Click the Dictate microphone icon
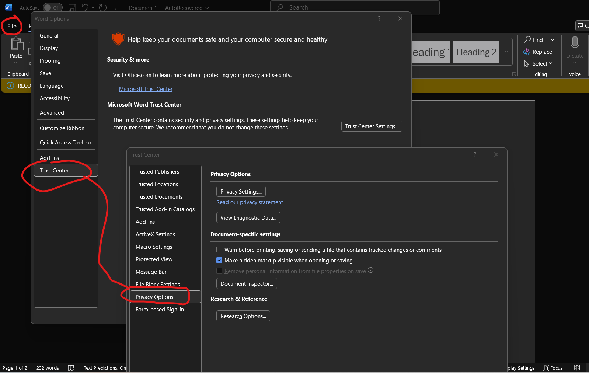This screenshot has height=373, width=589. tap(575, 43)
